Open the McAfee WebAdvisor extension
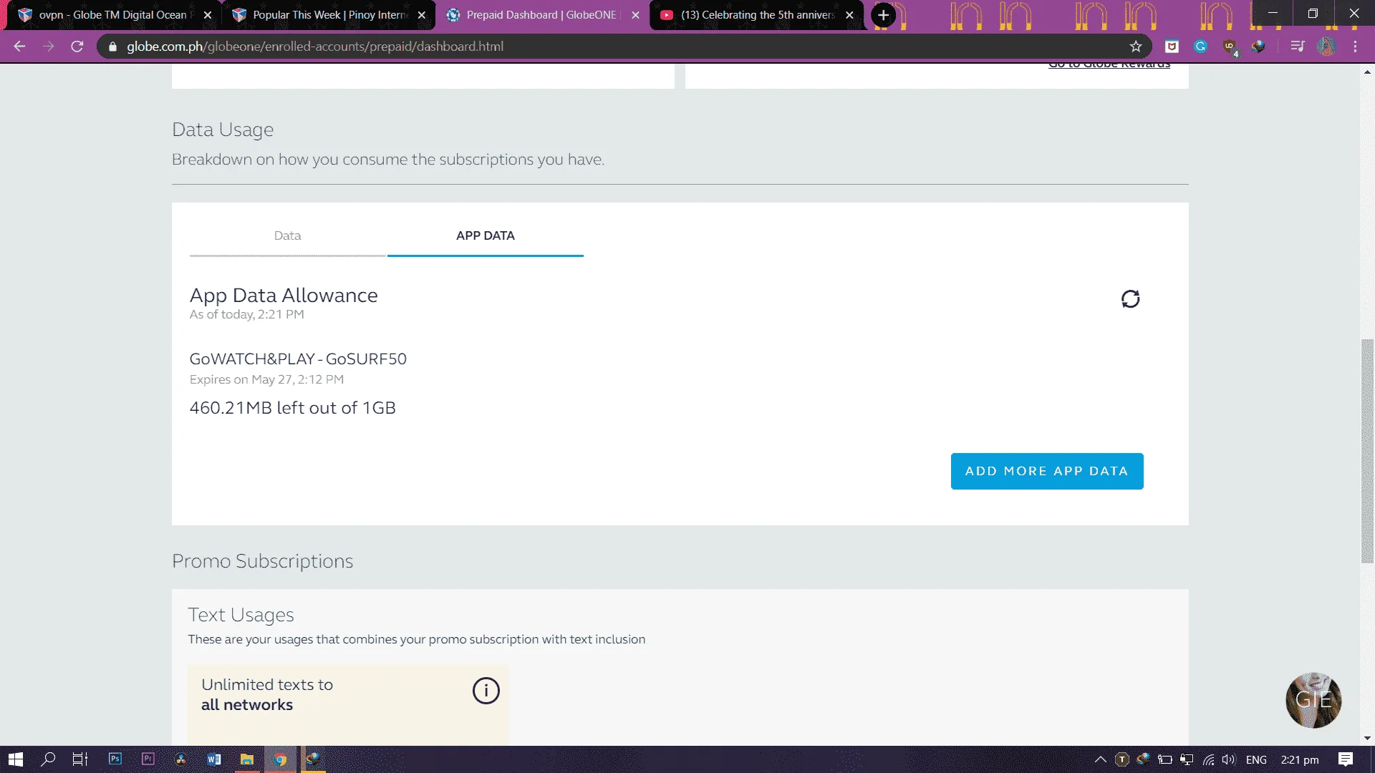The width and height of the screenshot is (1375, 773). tap(1172, 47)
